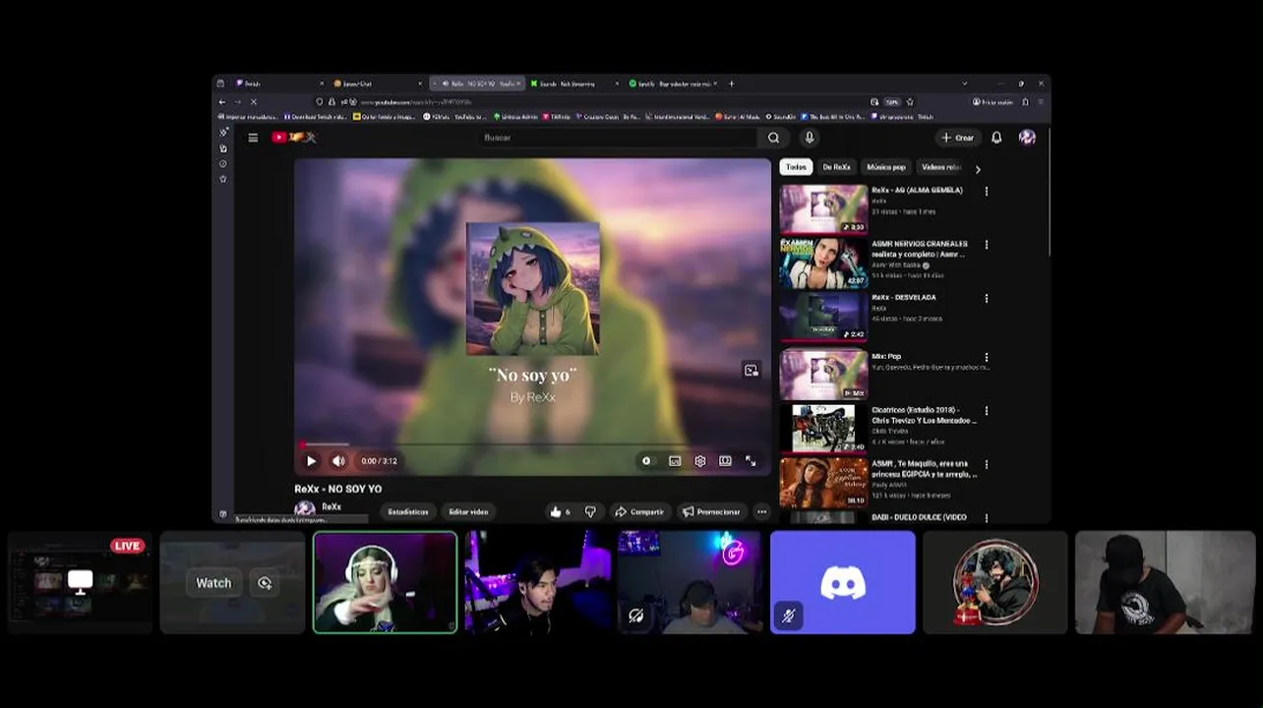The image size is (1263, 708).
Task: Select the Todos filter chip
Action: (796, 167)
